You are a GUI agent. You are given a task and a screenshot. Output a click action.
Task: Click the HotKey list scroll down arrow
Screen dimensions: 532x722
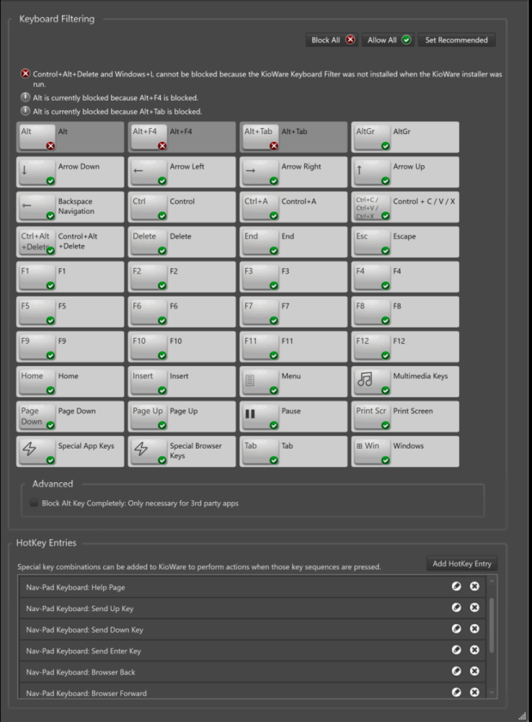tap(492, 693)
